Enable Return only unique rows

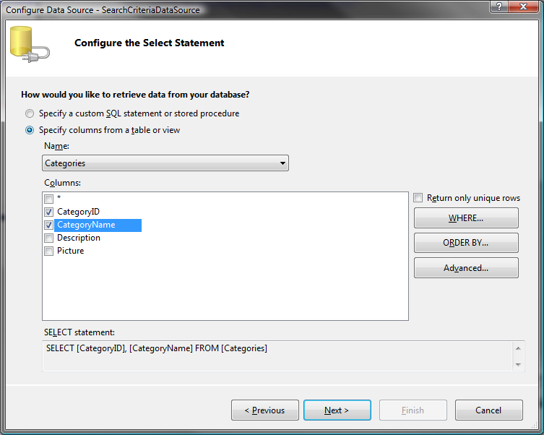click(418, 198)
